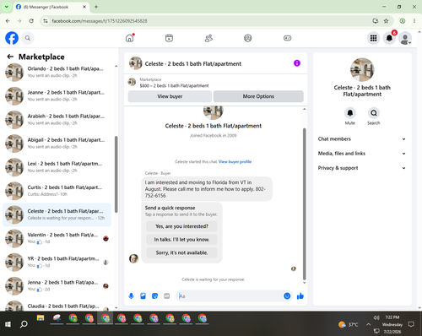The image size is (422, 336).
Task: Click the conversation list scrollbar
Action: click(x=116, y=175)
